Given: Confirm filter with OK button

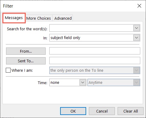Looking at the screenshot, I should (73, 111).
